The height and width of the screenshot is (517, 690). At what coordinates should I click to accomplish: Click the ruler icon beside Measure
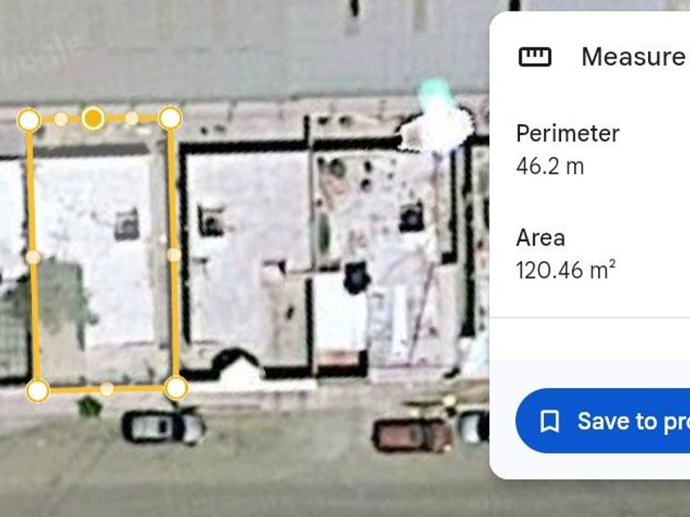tap(535, 57)
